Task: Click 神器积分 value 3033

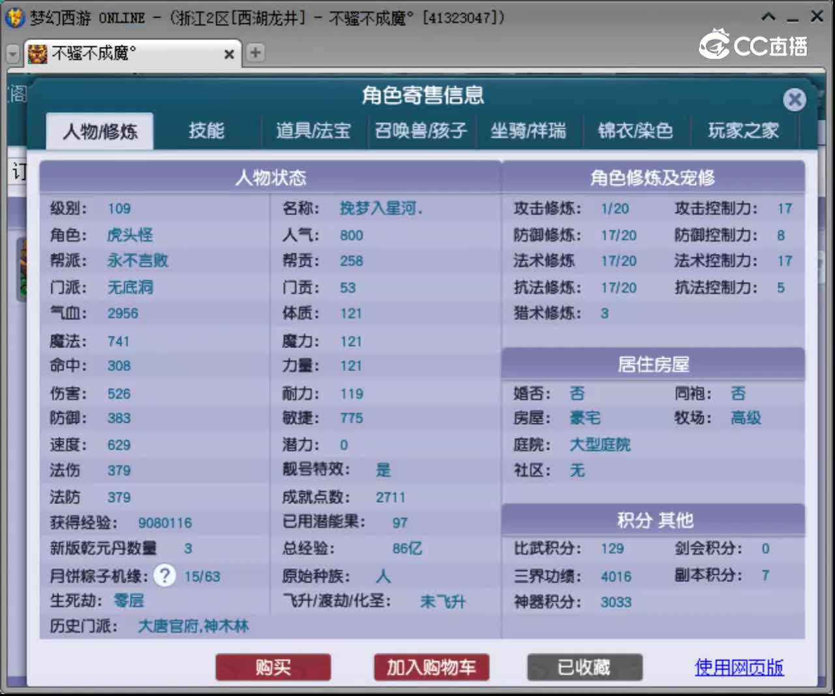Action: pyautogui.click(x=616, y=602)
